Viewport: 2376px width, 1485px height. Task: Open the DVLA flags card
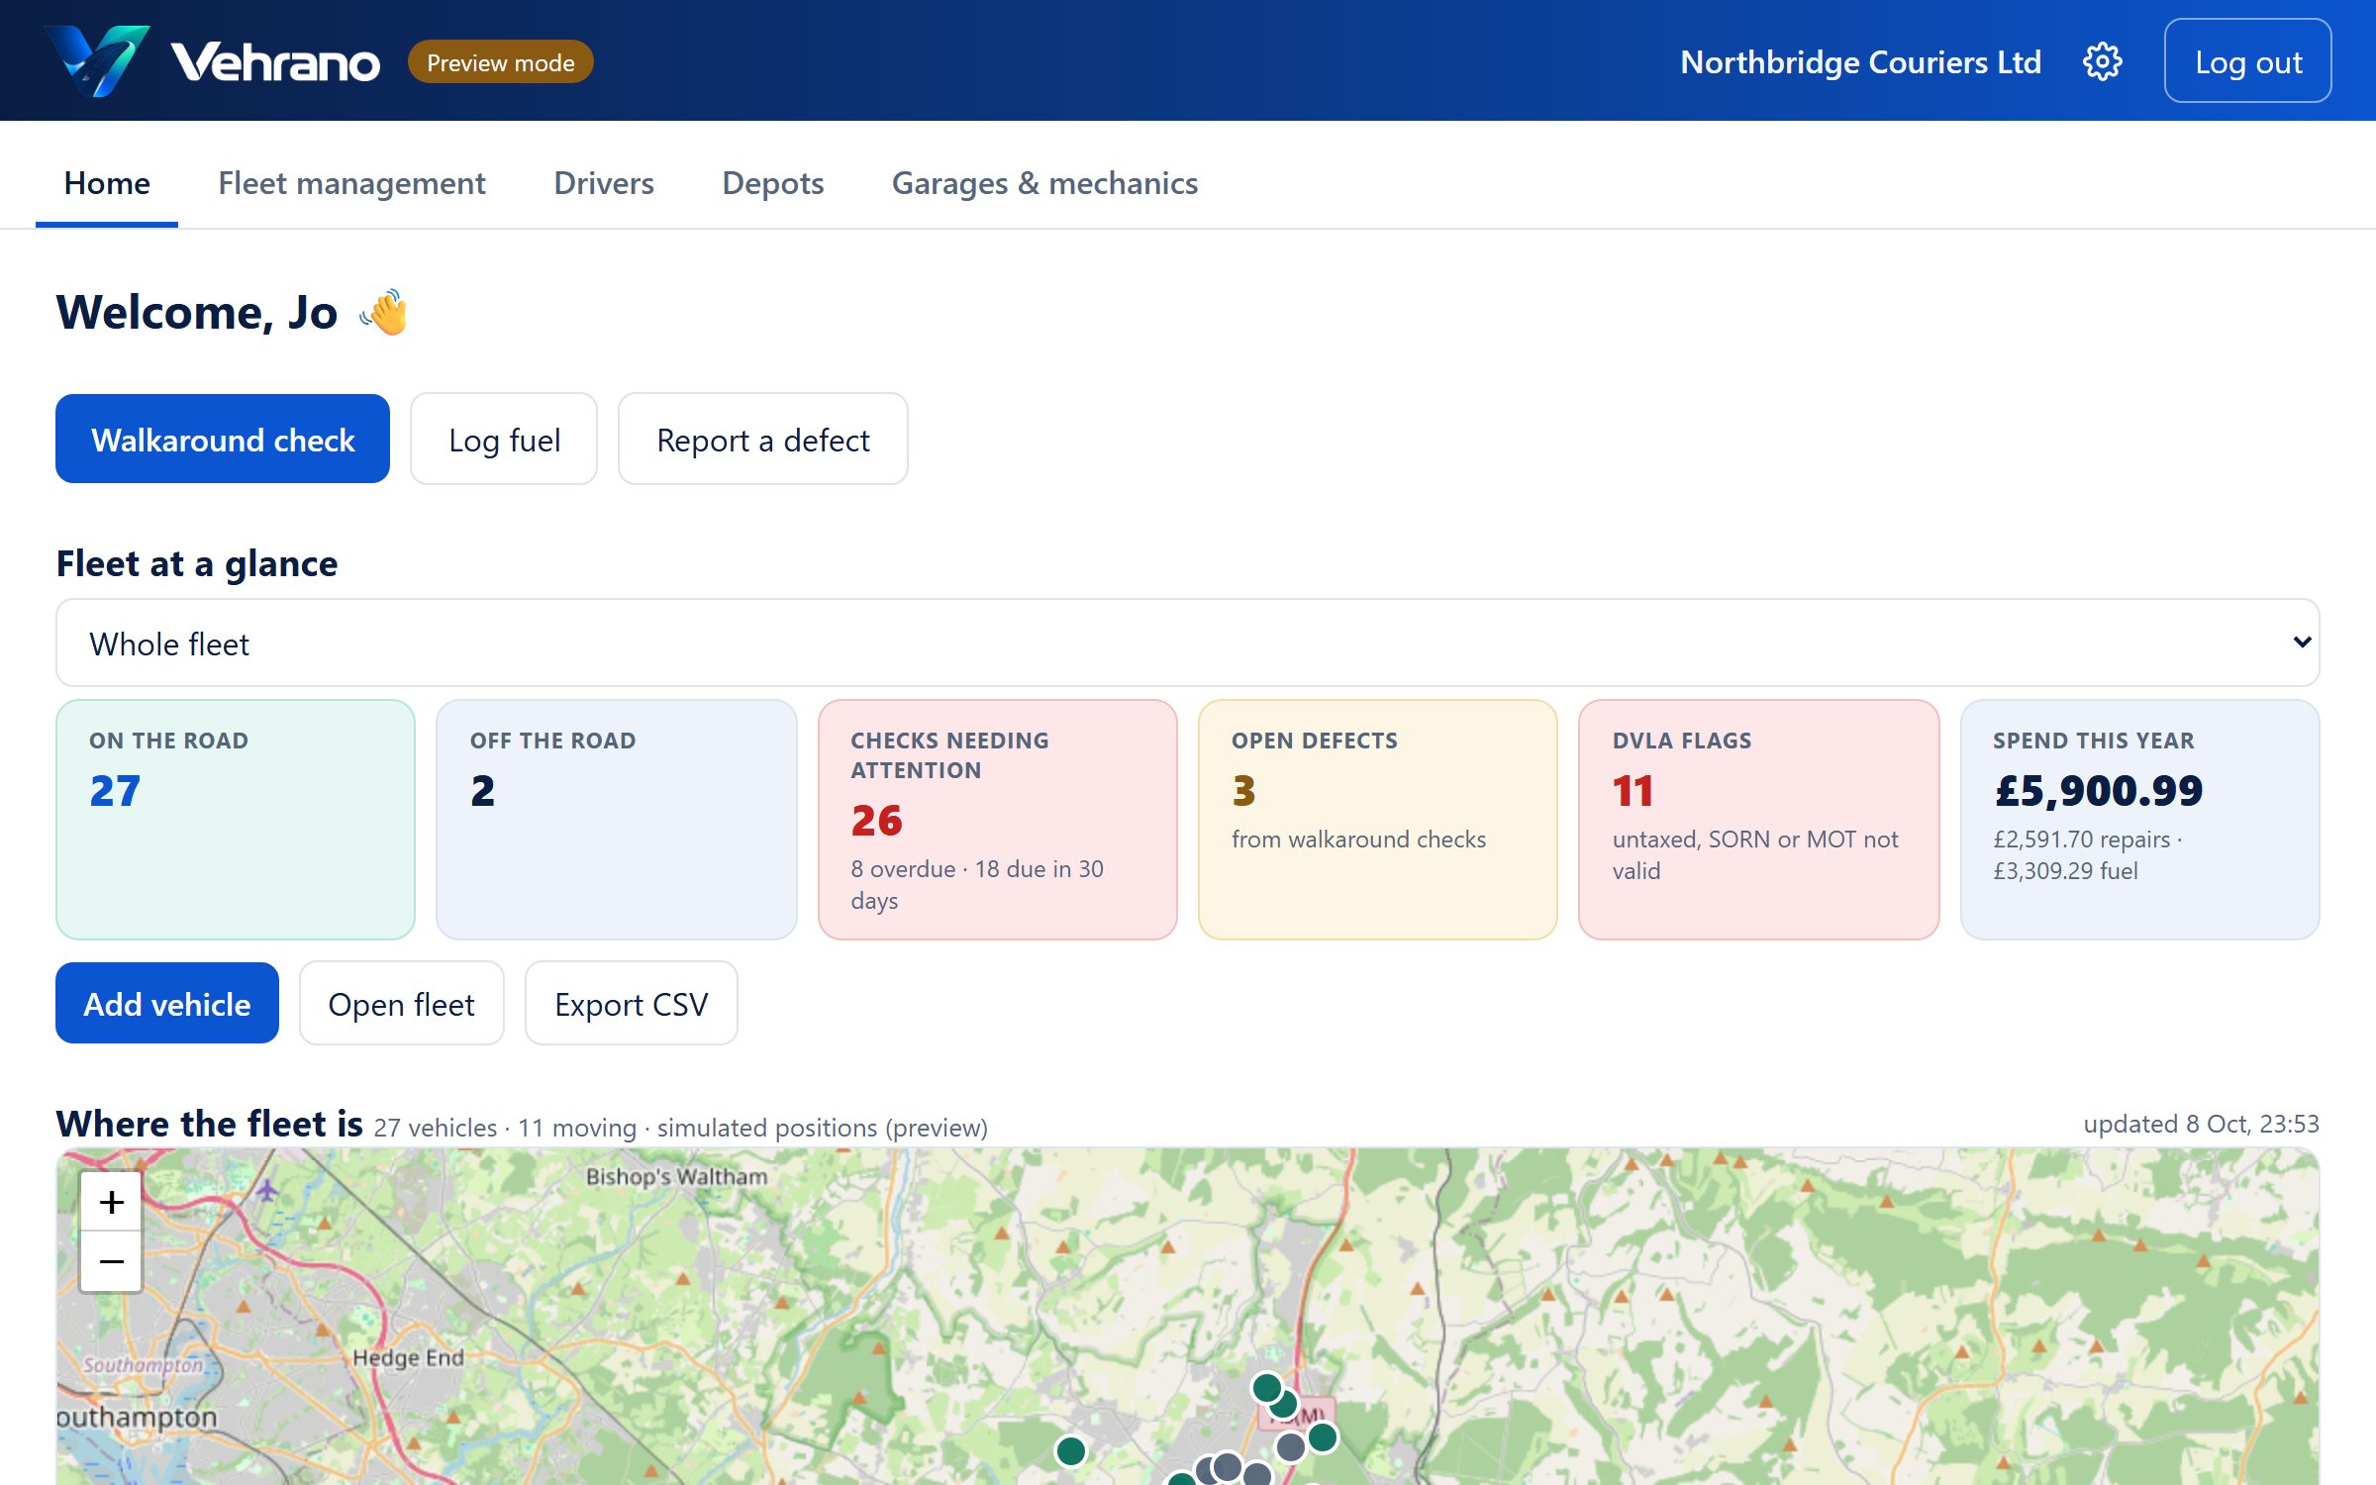[x=1759, y=820]
